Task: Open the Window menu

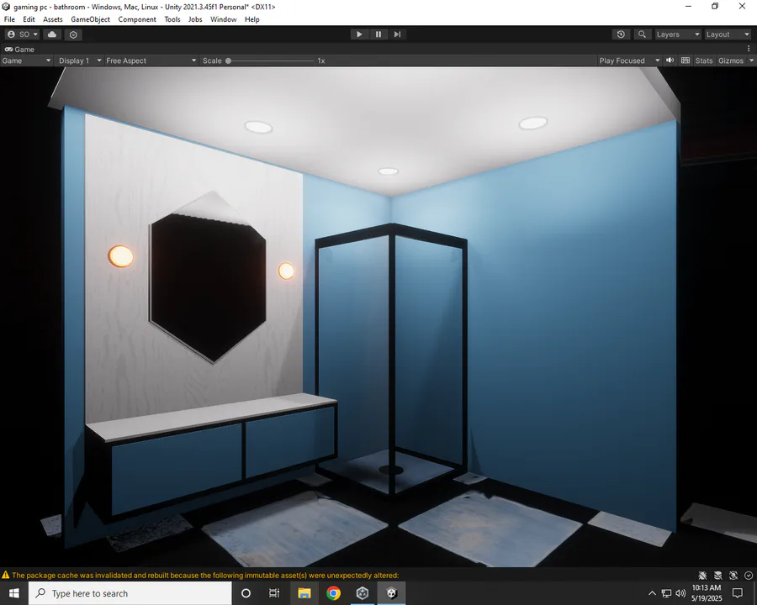Action: [223, 19]
